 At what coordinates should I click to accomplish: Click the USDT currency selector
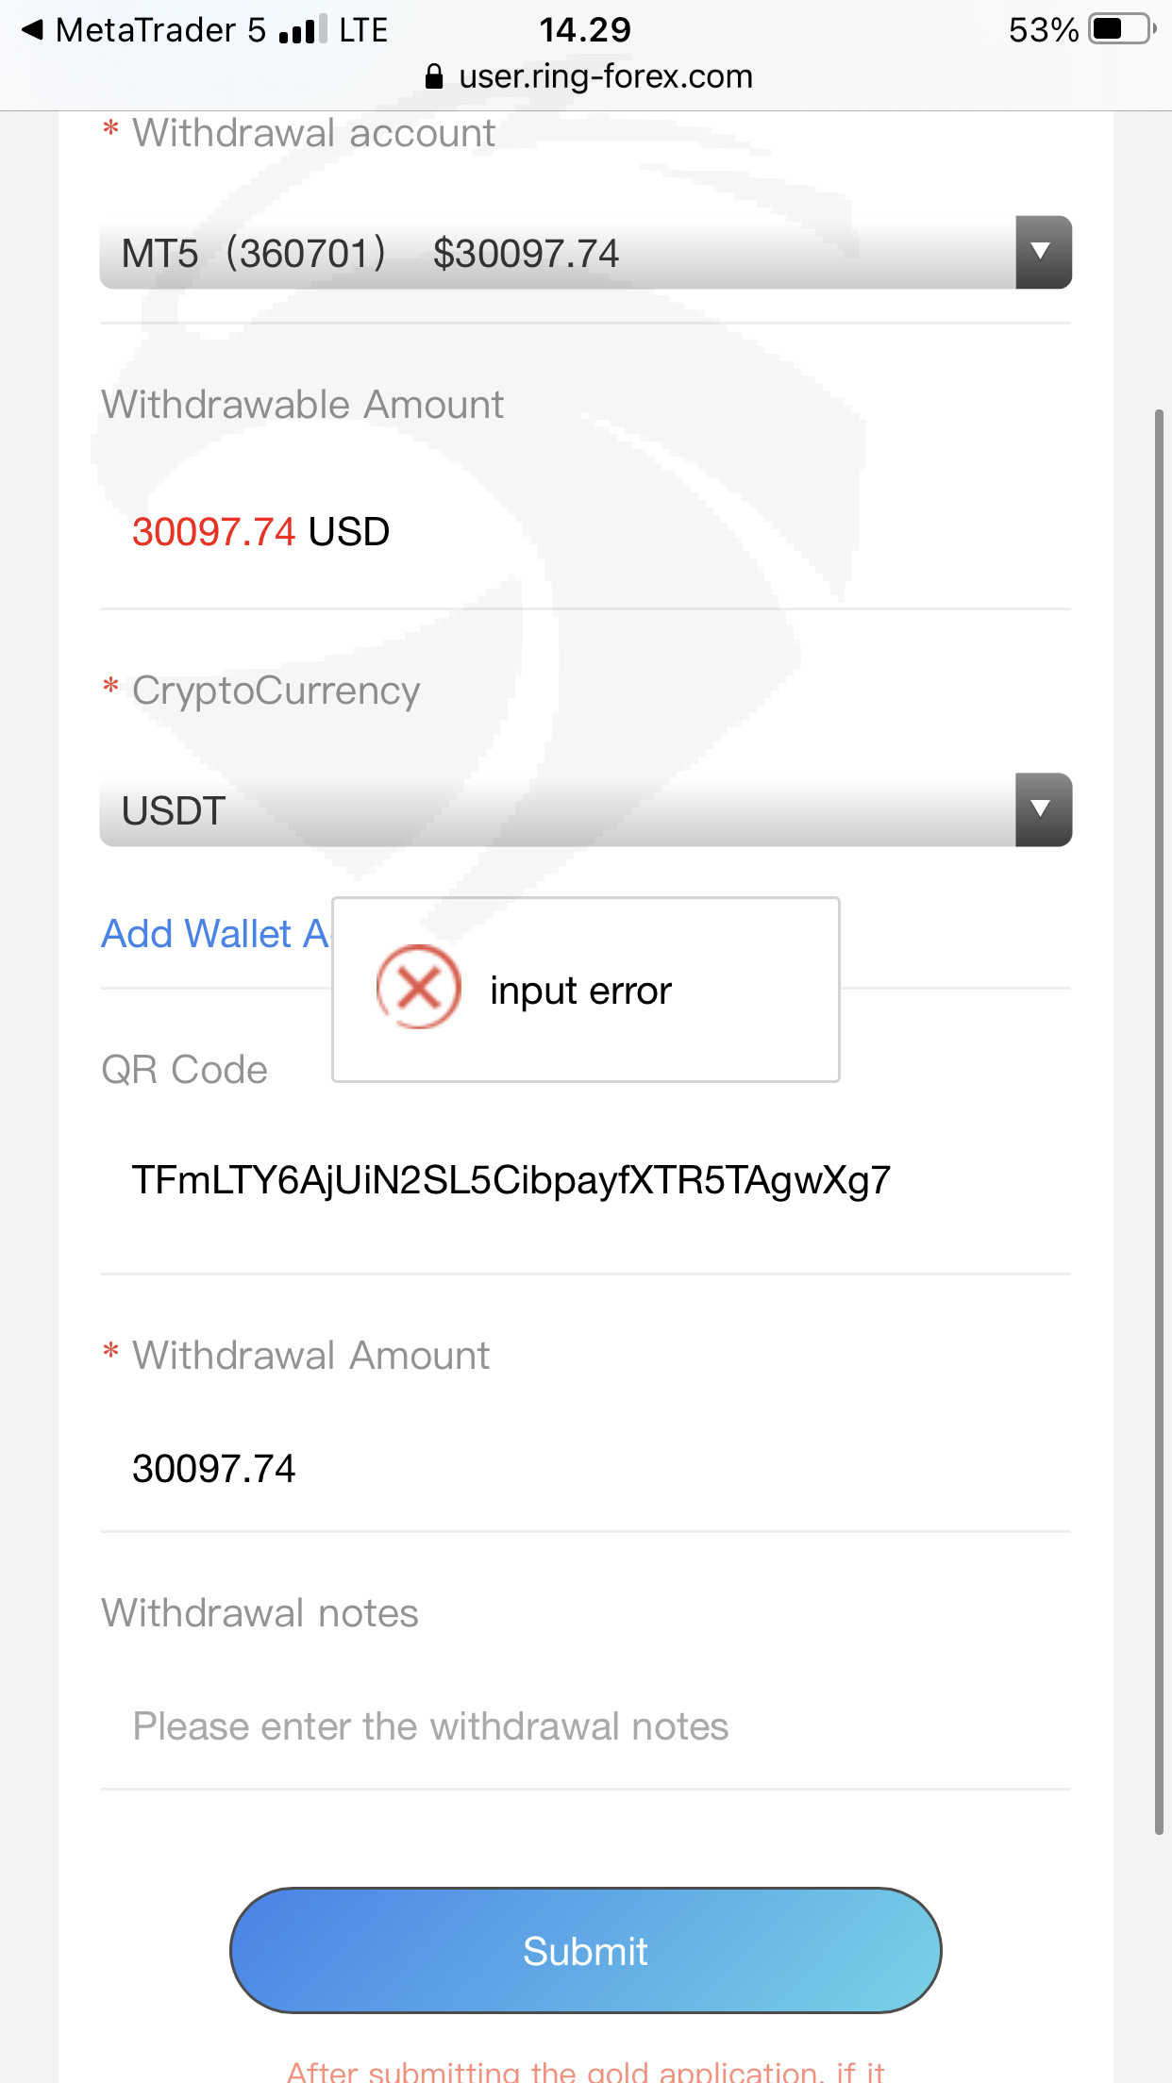point(557,810)
